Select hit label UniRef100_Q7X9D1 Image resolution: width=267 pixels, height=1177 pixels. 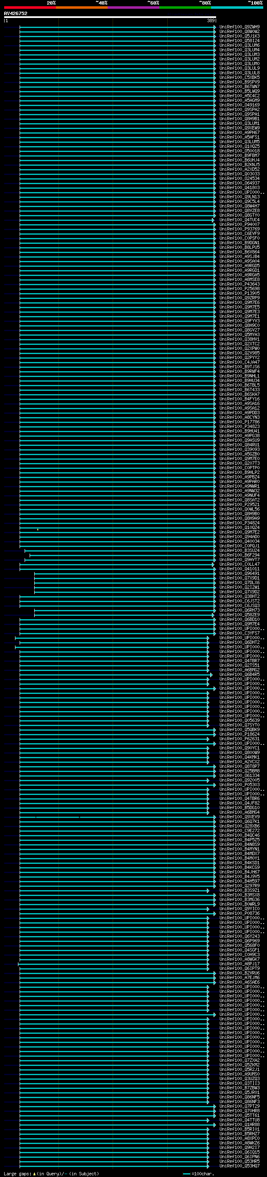[239, 578]
